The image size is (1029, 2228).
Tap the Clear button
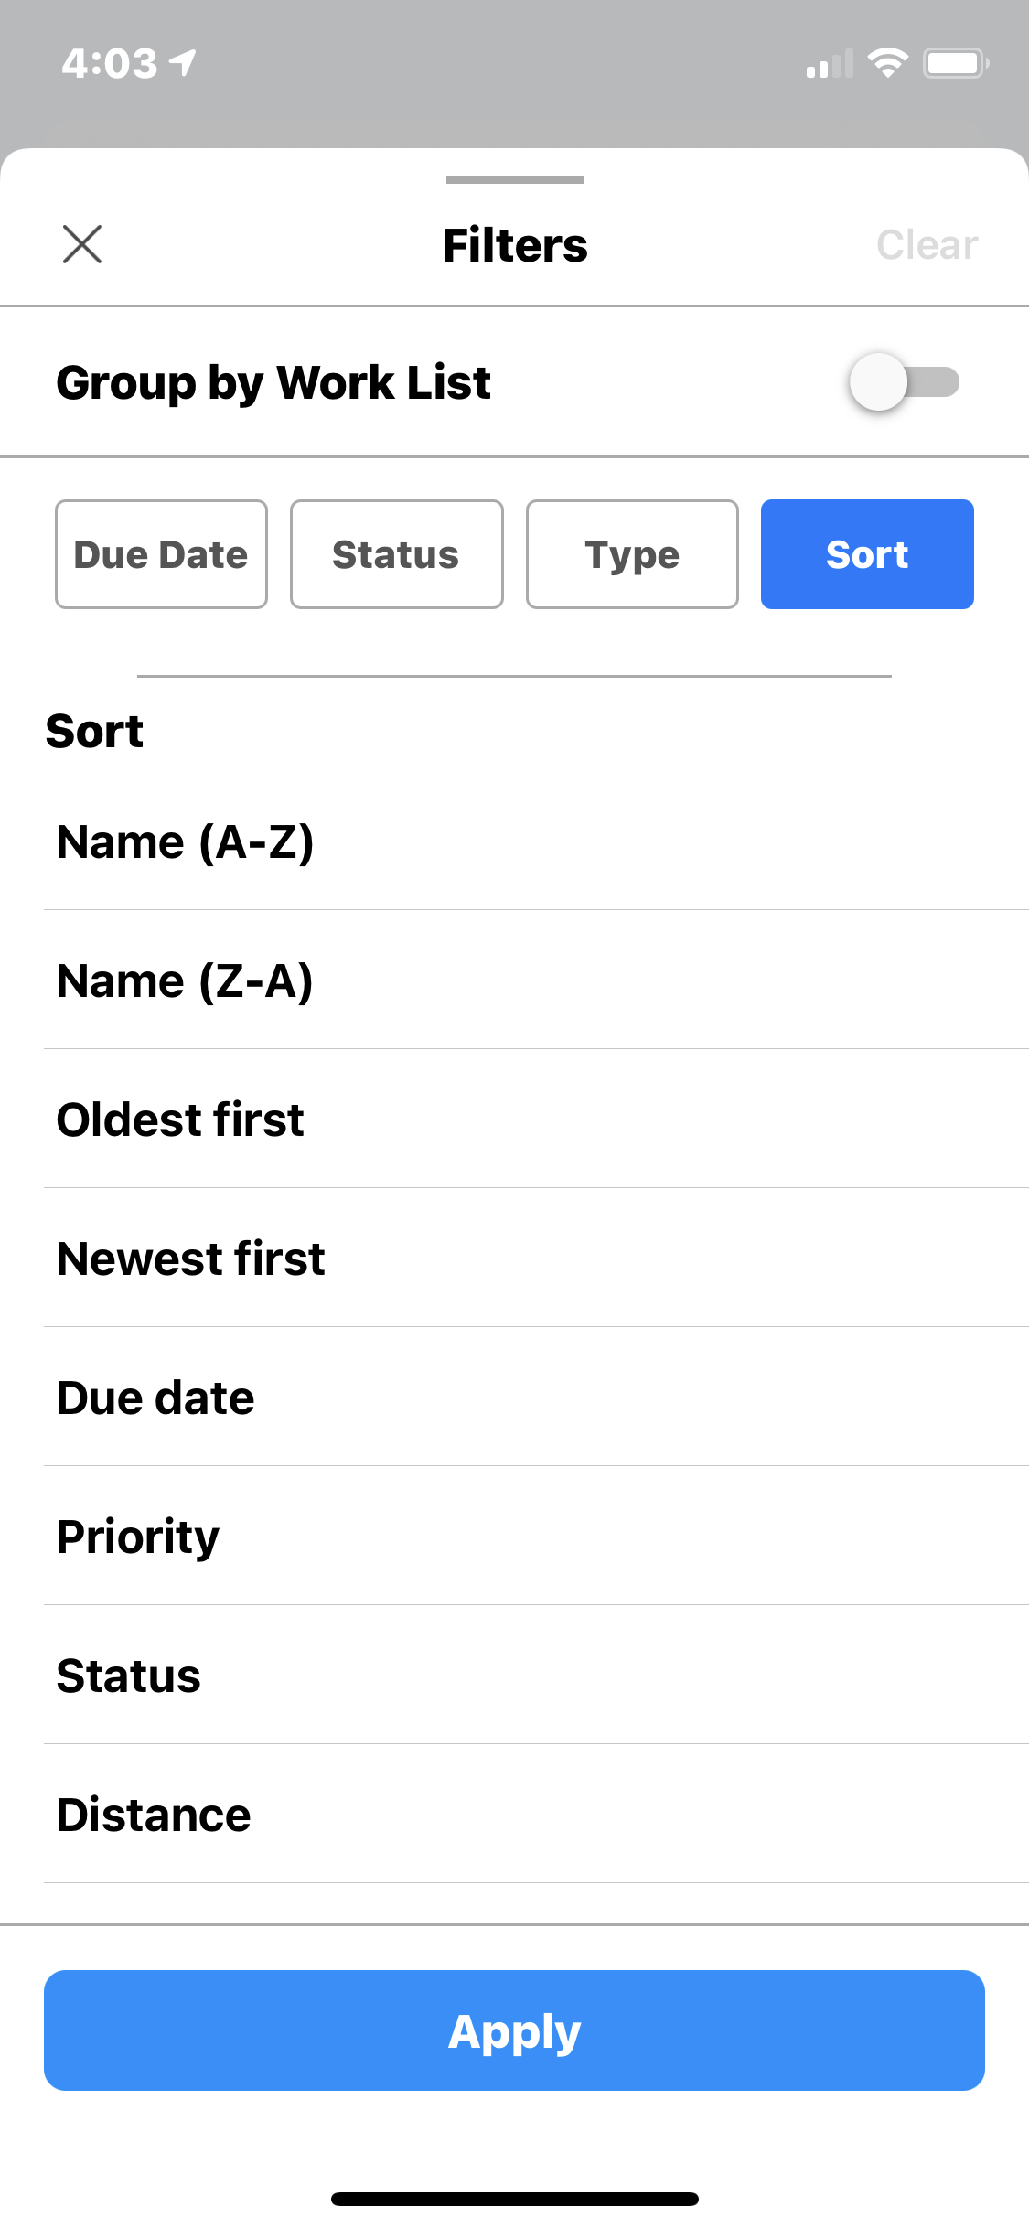(927, 245)
